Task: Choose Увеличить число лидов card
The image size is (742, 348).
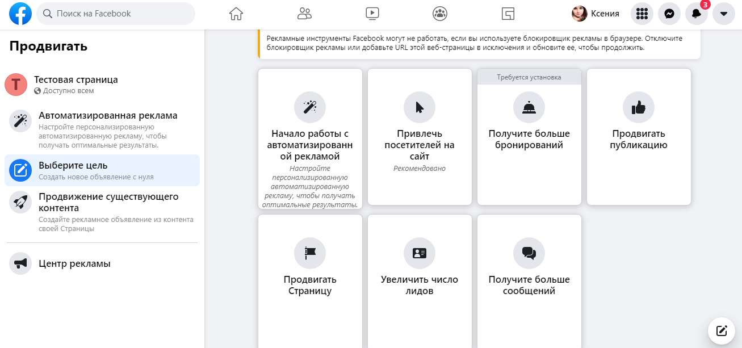Action: pos(420,281)
